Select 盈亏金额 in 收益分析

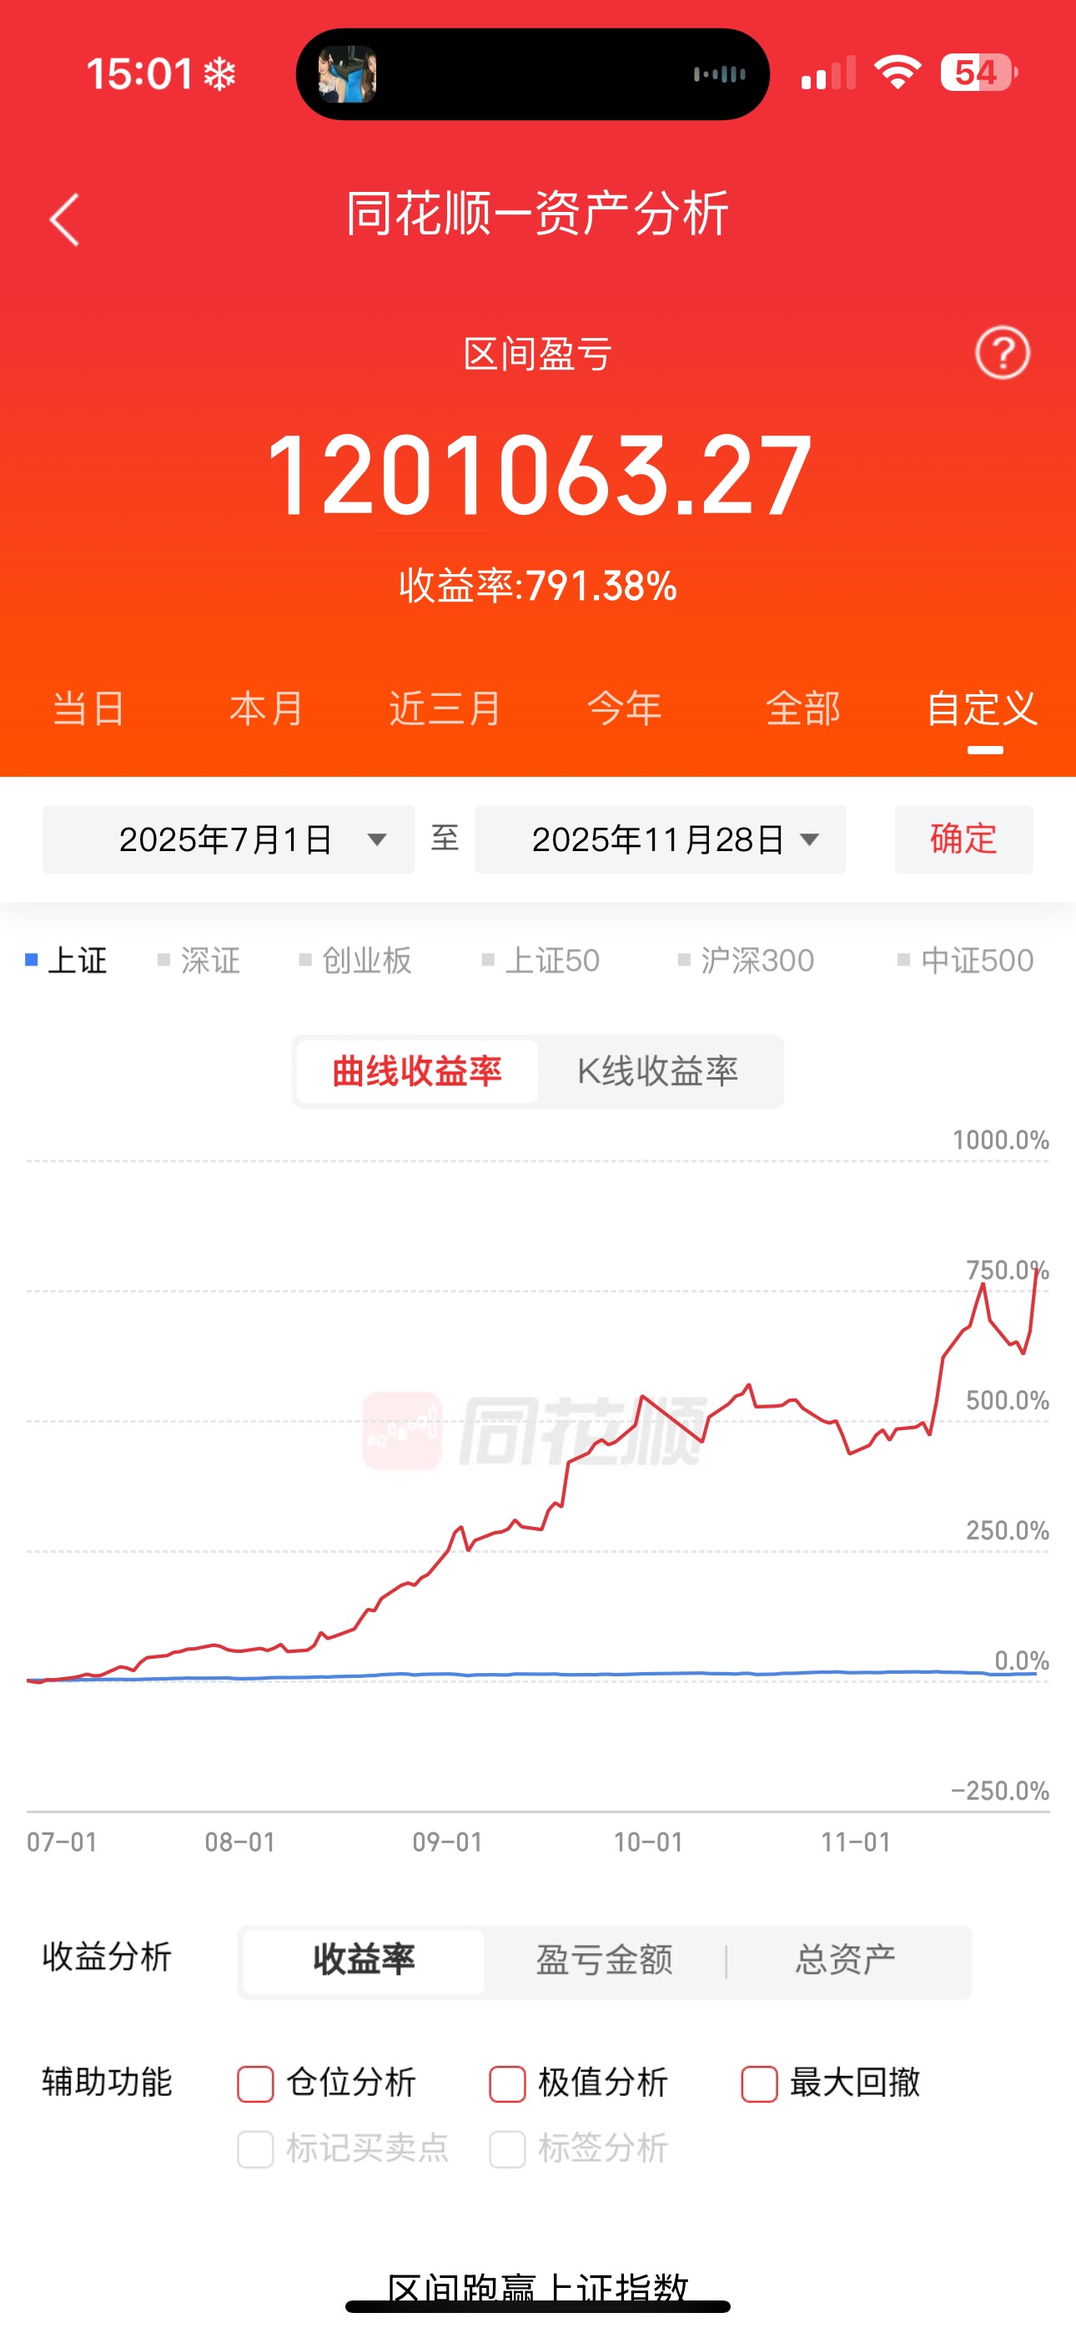point(605,1962)
